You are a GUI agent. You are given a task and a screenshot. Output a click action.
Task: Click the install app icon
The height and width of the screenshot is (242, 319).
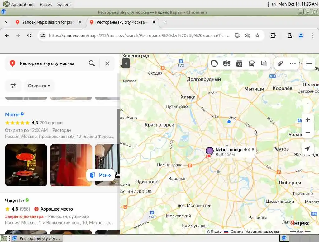[237, 35]
